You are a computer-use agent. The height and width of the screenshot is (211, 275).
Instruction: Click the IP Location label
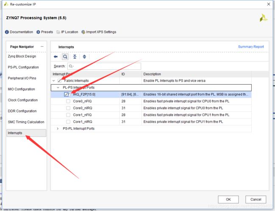click(69, 32)
